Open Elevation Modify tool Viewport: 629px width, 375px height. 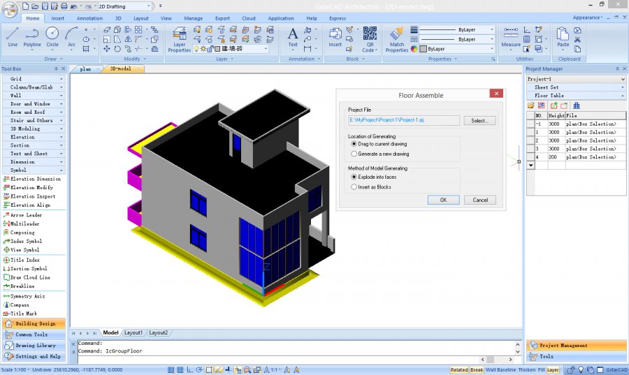28,187
